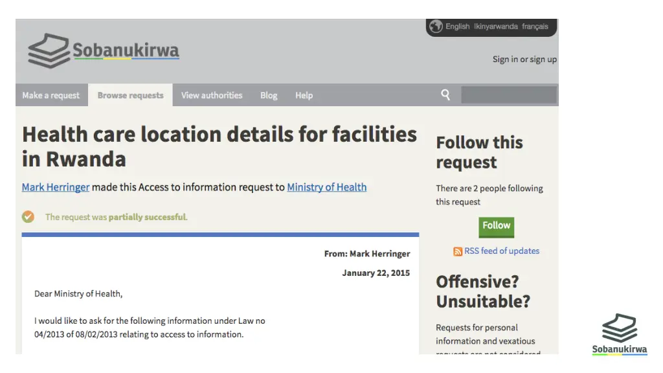Click the text mentioning 'Law no 04/2013'

[150, 327]
